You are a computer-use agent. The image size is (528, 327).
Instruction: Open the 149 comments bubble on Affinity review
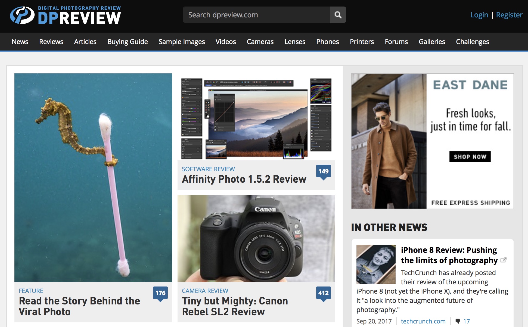click(x=323, y=172)
